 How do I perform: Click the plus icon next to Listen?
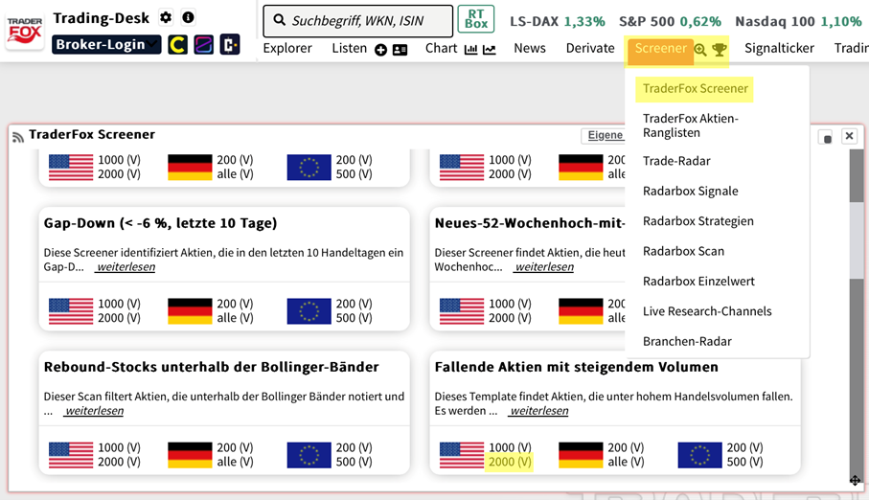pos(380,50)
